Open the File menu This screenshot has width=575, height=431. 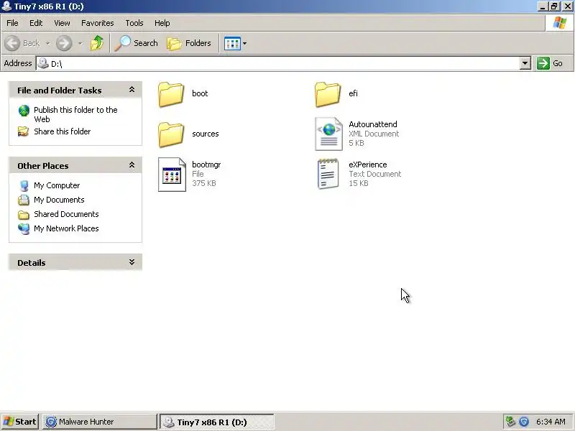(x=12, y=23)
